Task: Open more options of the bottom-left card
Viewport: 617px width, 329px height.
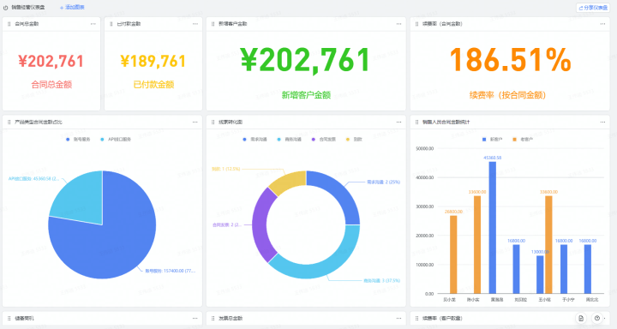Action: [x=195, y=319]
